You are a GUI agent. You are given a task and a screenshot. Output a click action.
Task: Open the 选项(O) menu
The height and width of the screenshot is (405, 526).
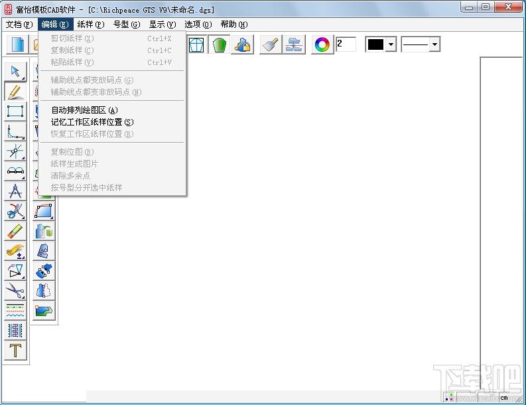pyautogui.click(x=198, y=25)
